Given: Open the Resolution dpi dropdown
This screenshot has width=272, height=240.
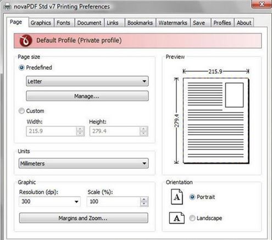Looking at the screenshot, I should pos(49,202).
